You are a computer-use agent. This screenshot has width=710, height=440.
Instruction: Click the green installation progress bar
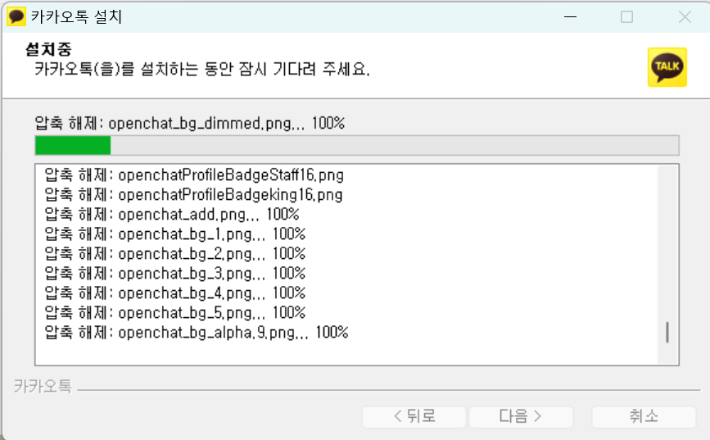pyautogui.click(x=357, y=146)
